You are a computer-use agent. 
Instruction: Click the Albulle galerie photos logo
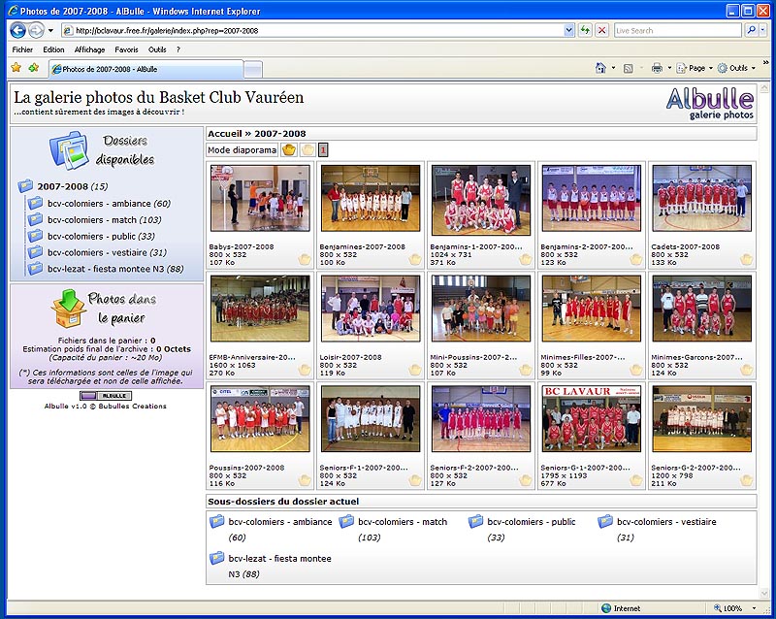[710, 103]
